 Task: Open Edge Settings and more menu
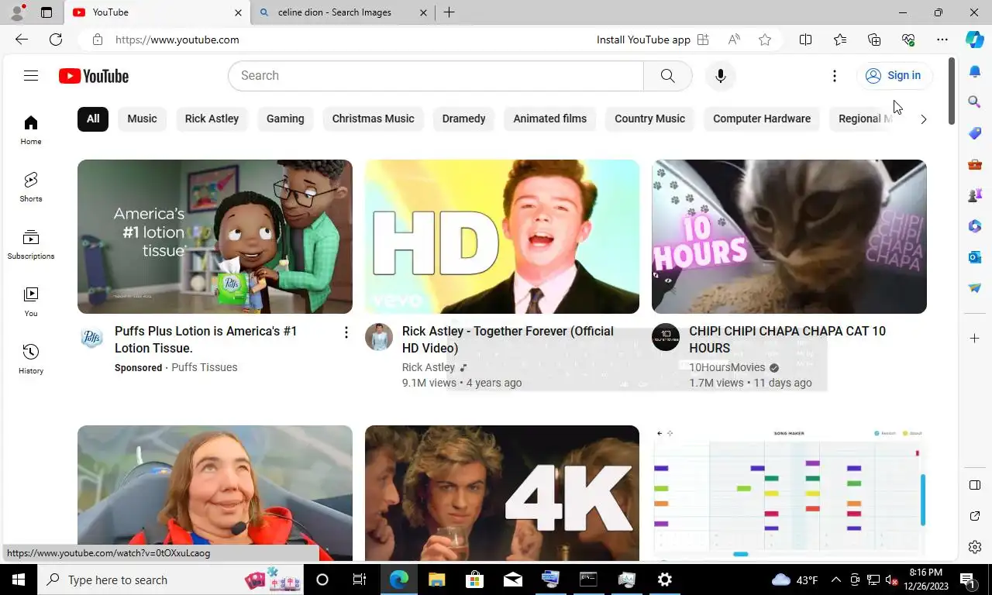click(x=942, y=40)
